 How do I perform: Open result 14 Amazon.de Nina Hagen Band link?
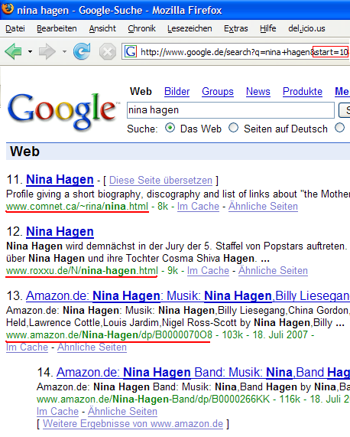pos(203,373)
